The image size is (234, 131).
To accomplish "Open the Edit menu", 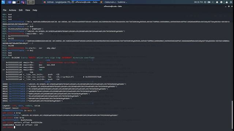I will [20, 10].
